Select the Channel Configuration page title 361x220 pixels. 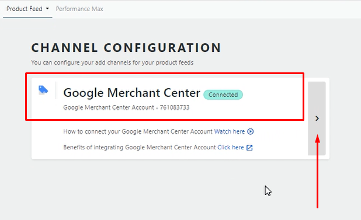[126, 48]
